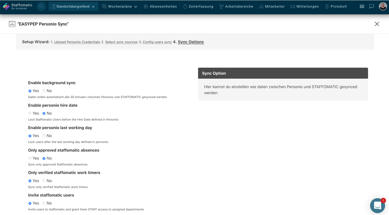Click the Sync Option panel header

283,73
